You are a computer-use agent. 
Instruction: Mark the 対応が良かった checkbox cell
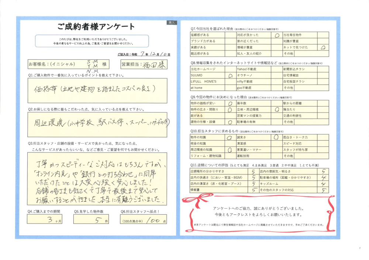[x=276, y=35]
